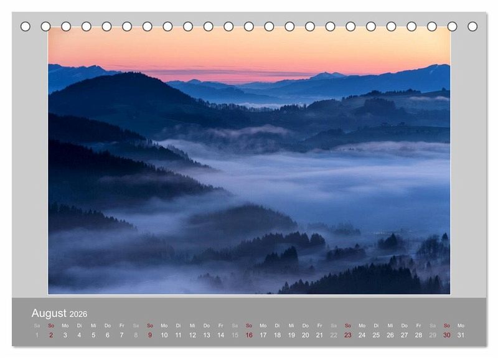This screenshot has width=498, height=358.
Task: Select the 'August' month title
Action: 49,313
